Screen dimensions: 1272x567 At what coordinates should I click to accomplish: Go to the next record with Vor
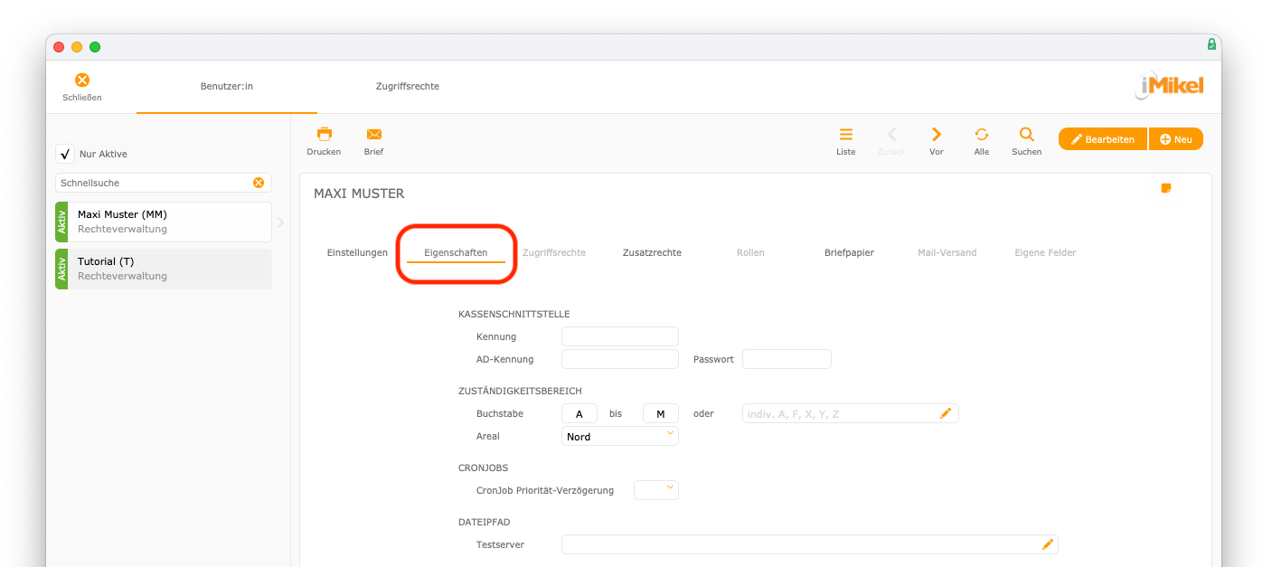[937, 134]
